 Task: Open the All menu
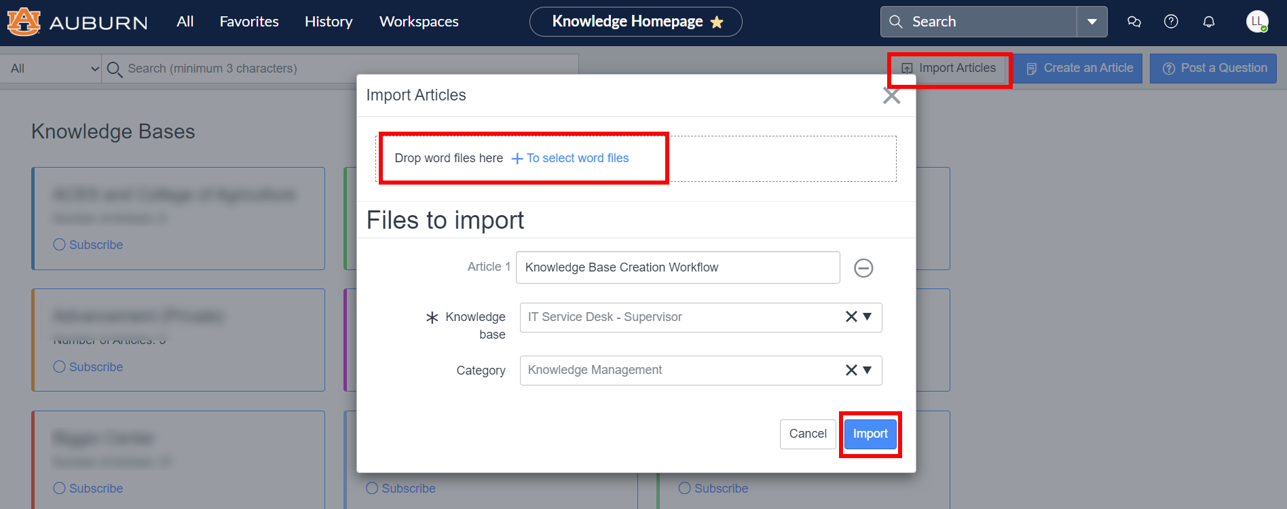(x=185, y=22)
